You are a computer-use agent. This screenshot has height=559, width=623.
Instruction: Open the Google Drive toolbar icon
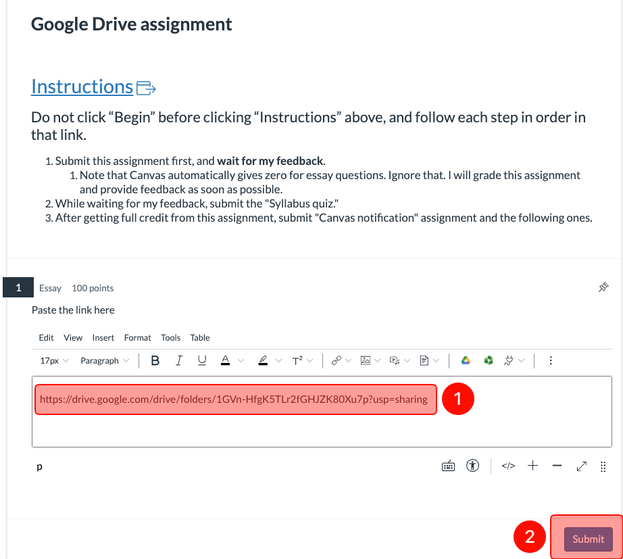click(465, 361)
